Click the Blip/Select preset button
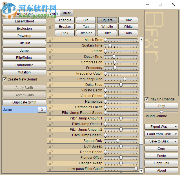The height and width of the screenshot is (175, 180). coord(24,57)
